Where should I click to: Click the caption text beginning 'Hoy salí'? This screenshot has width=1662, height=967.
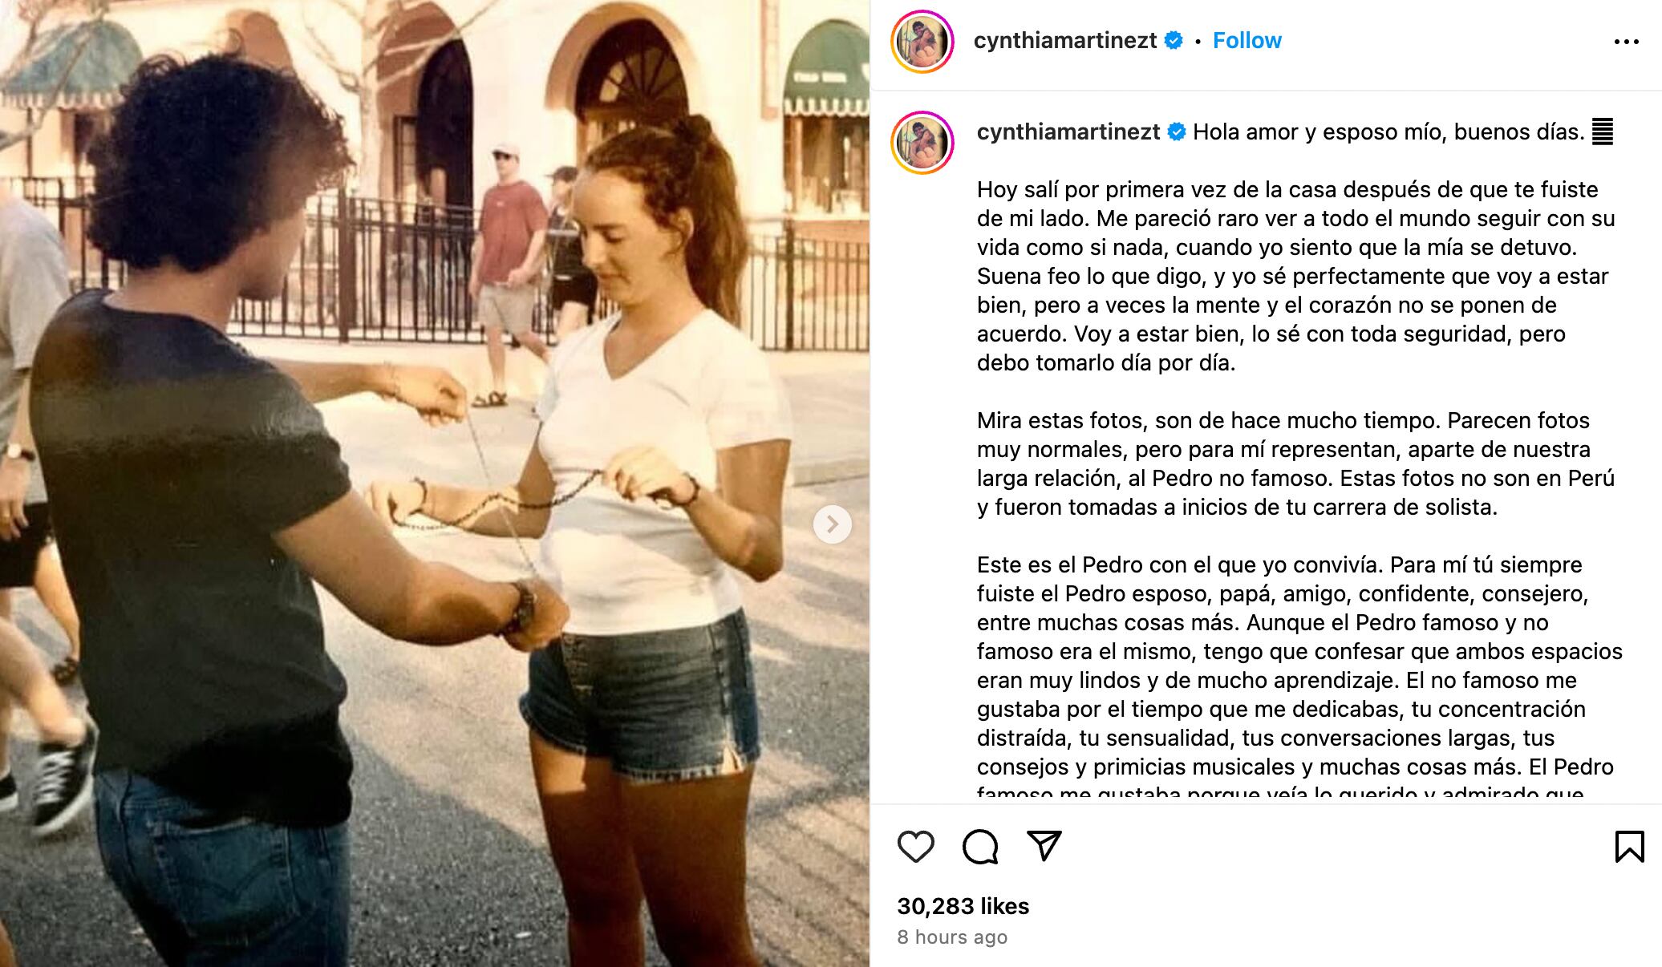coord(1296,276)
